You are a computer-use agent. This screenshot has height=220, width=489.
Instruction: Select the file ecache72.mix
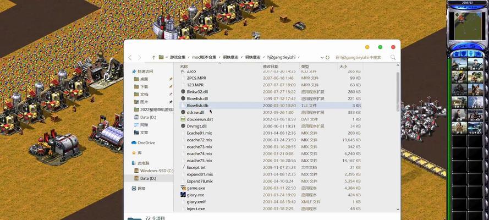tap(199, 140)
